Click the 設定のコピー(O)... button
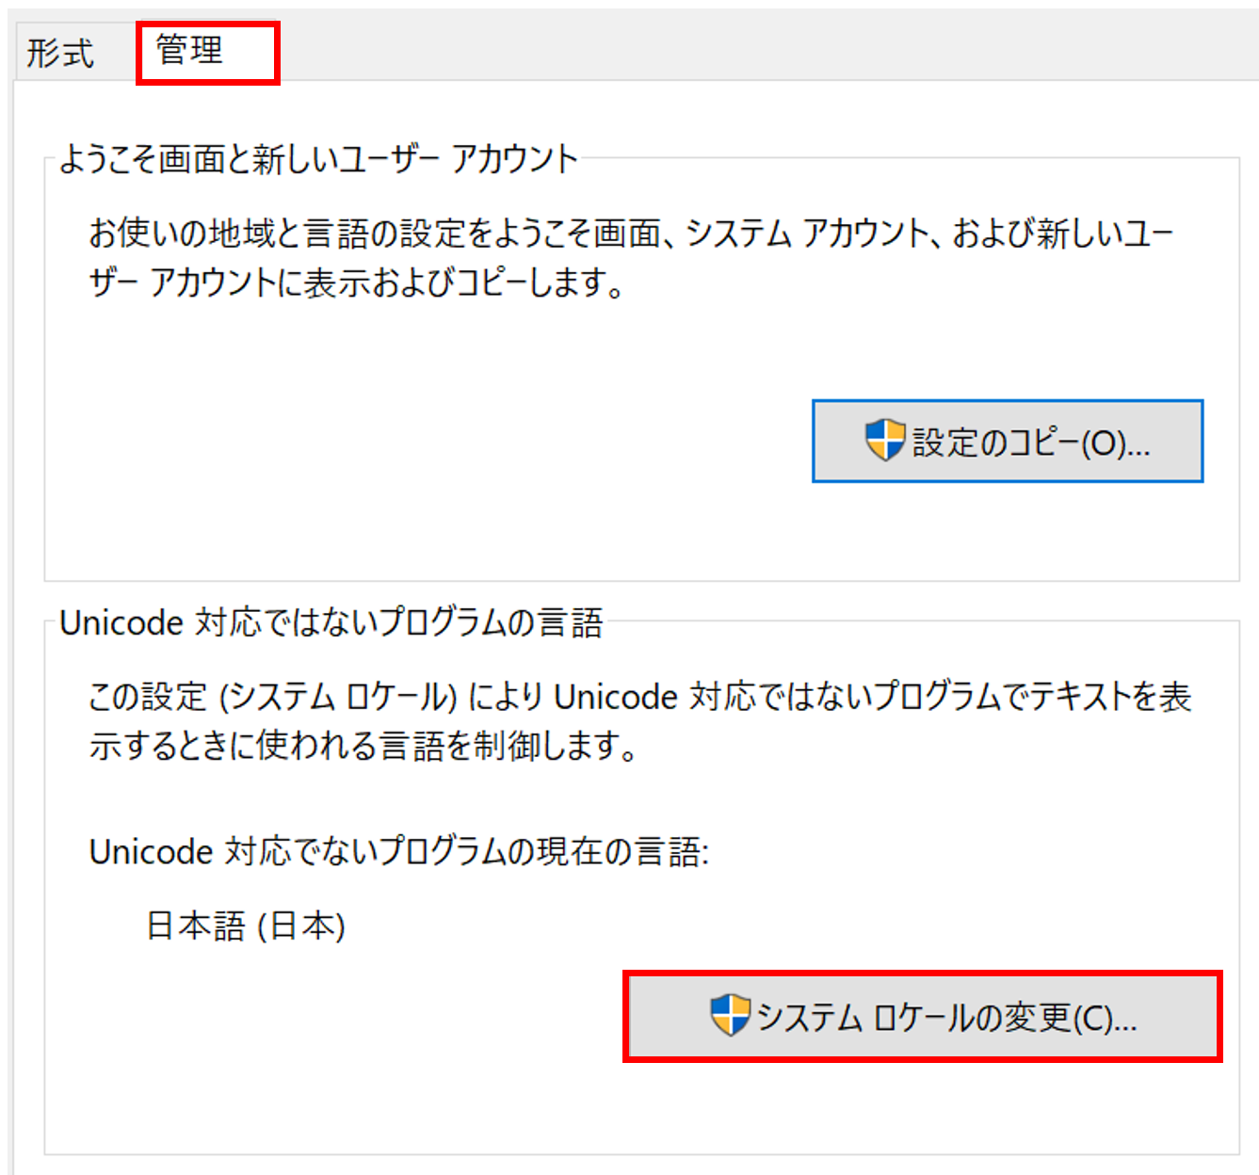The height and width of the screenshot is (1175, 1259). tap(1007, 441)
